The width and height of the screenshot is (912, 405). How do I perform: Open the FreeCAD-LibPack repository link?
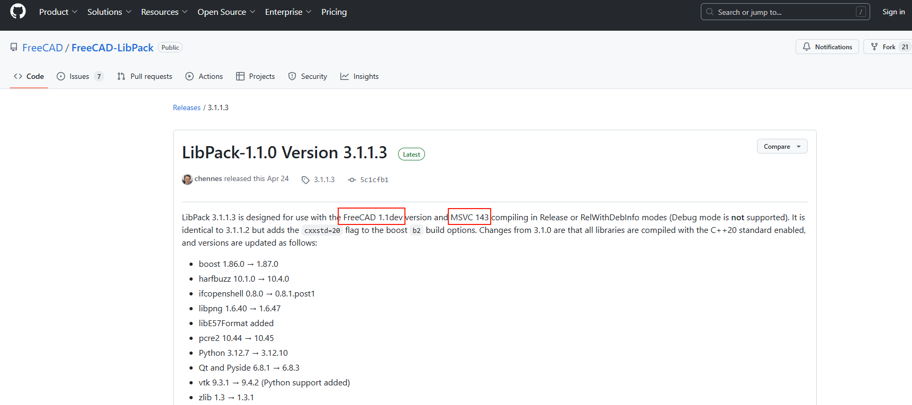[112, 48]
